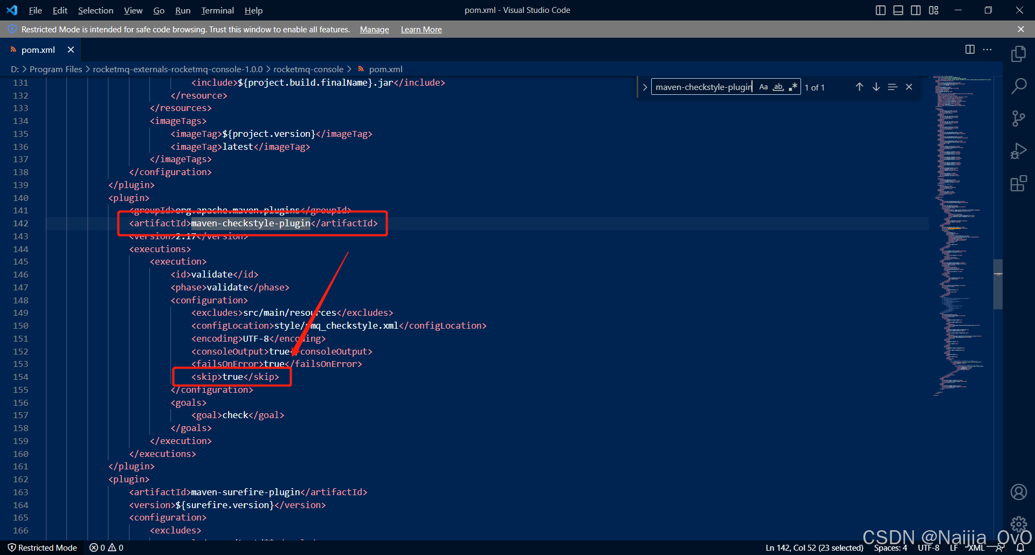The width and height of the screenshot is (1035, 555).
Task: Click the '1 of 1' match count text
Action: point(815,87)
